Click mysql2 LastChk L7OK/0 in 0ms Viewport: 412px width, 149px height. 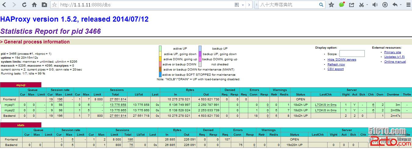point(326,110)
